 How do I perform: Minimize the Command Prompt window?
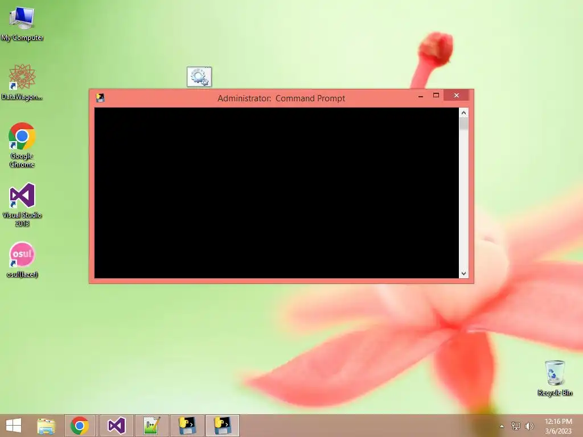click(421, 96)
